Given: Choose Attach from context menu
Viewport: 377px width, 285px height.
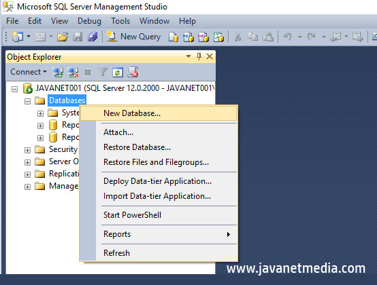Looking at the screenshot, I should pyautogui.click(x=159, y=132).
